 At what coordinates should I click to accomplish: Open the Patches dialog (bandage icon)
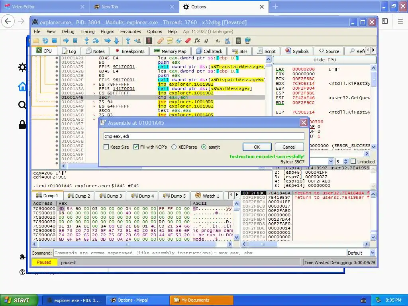pyautogui.click(x=160, y=41)
